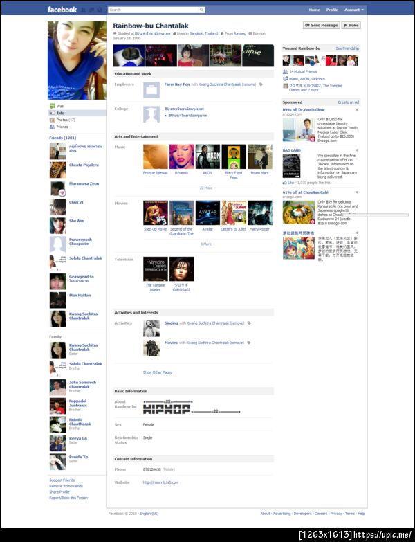Click the Movies activity camera icon
The width and height of the screenshot is (415, 542).
[151, 348]
